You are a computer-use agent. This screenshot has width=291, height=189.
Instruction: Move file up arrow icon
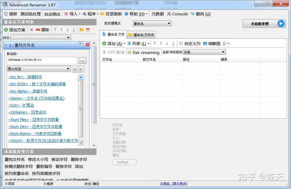click(x=161, y=43)
